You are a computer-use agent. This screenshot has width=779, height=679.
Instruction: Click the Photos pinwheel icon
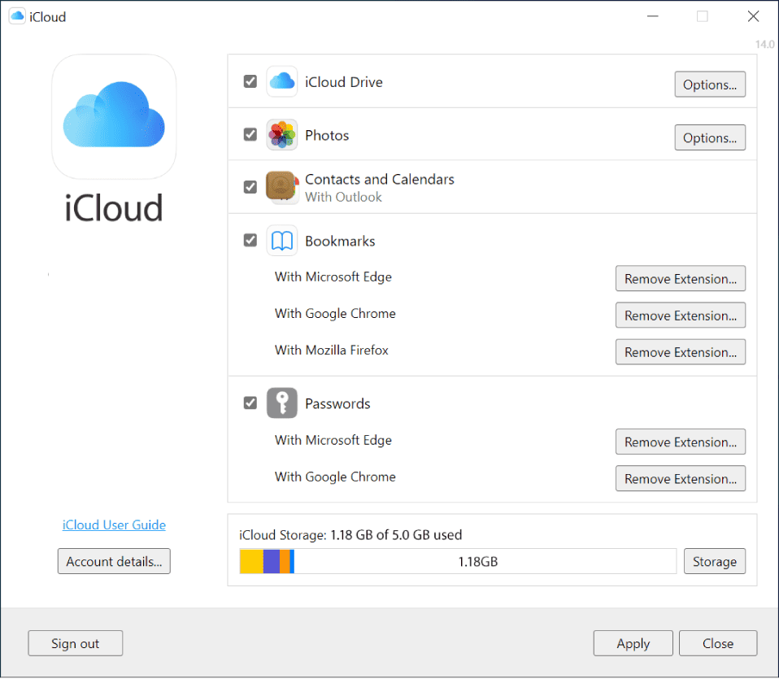click(281, 135)
